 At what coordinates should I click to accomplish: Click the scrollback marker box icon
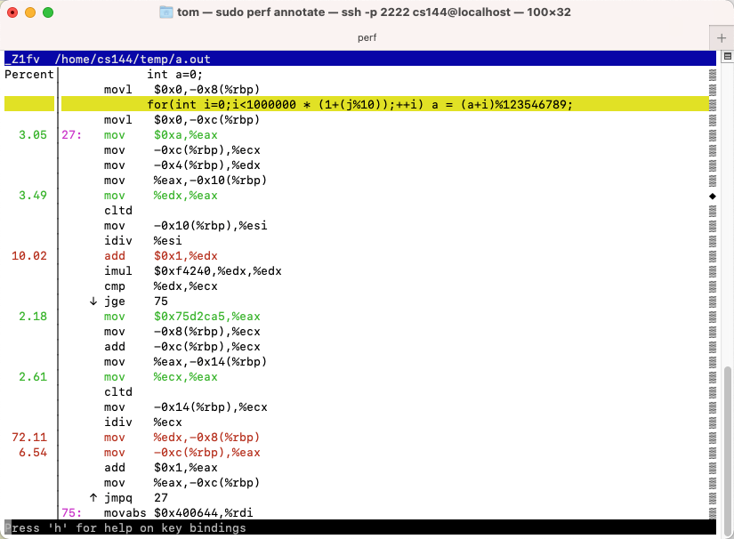728,57
